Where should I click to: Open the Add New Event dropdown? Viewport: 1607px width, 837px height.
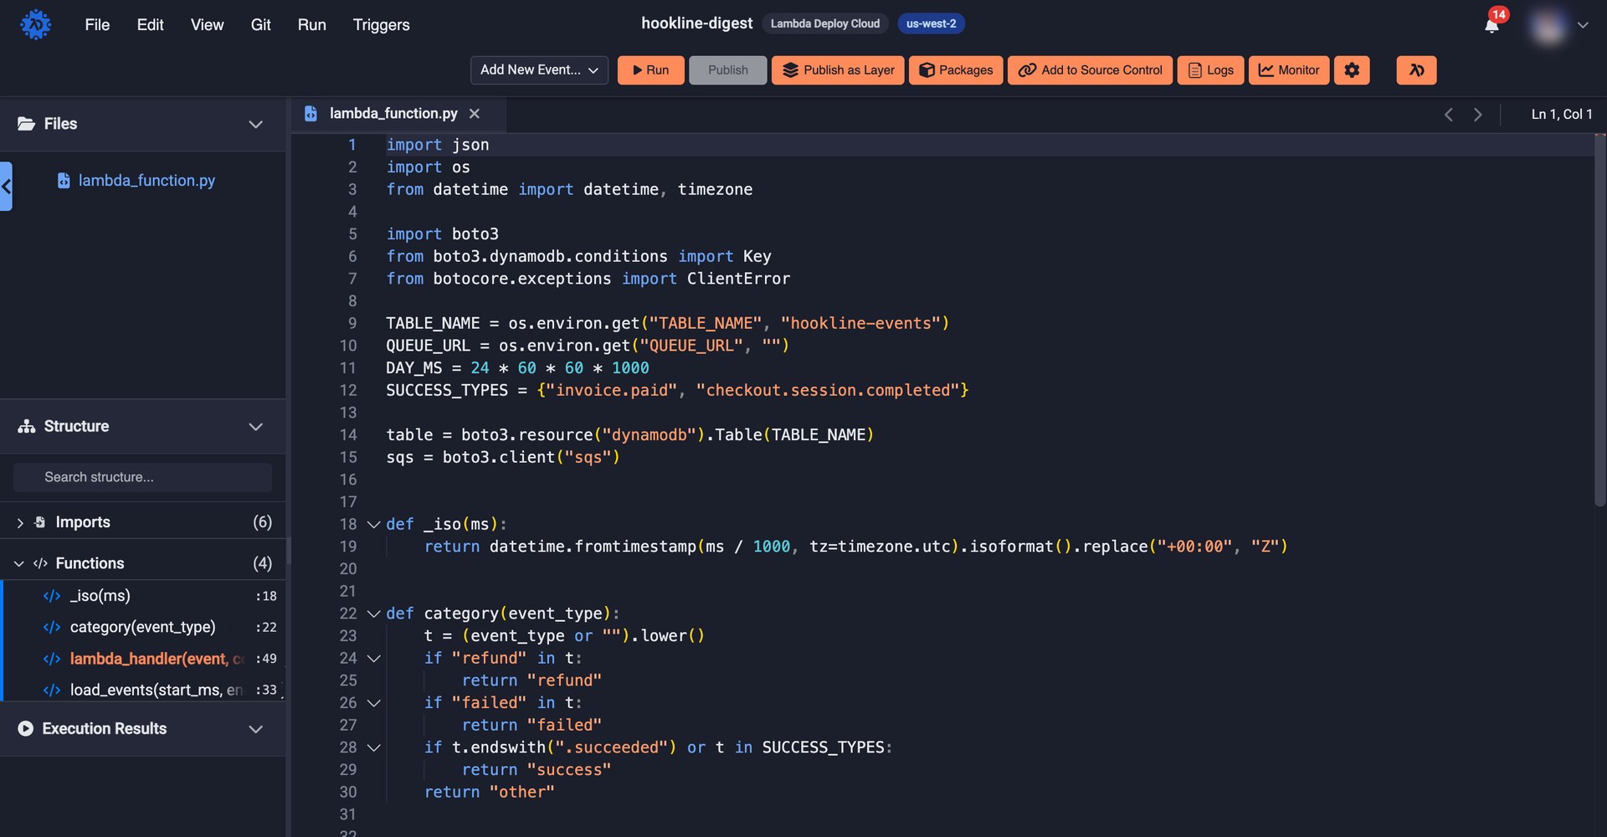(x=539, y=70)
